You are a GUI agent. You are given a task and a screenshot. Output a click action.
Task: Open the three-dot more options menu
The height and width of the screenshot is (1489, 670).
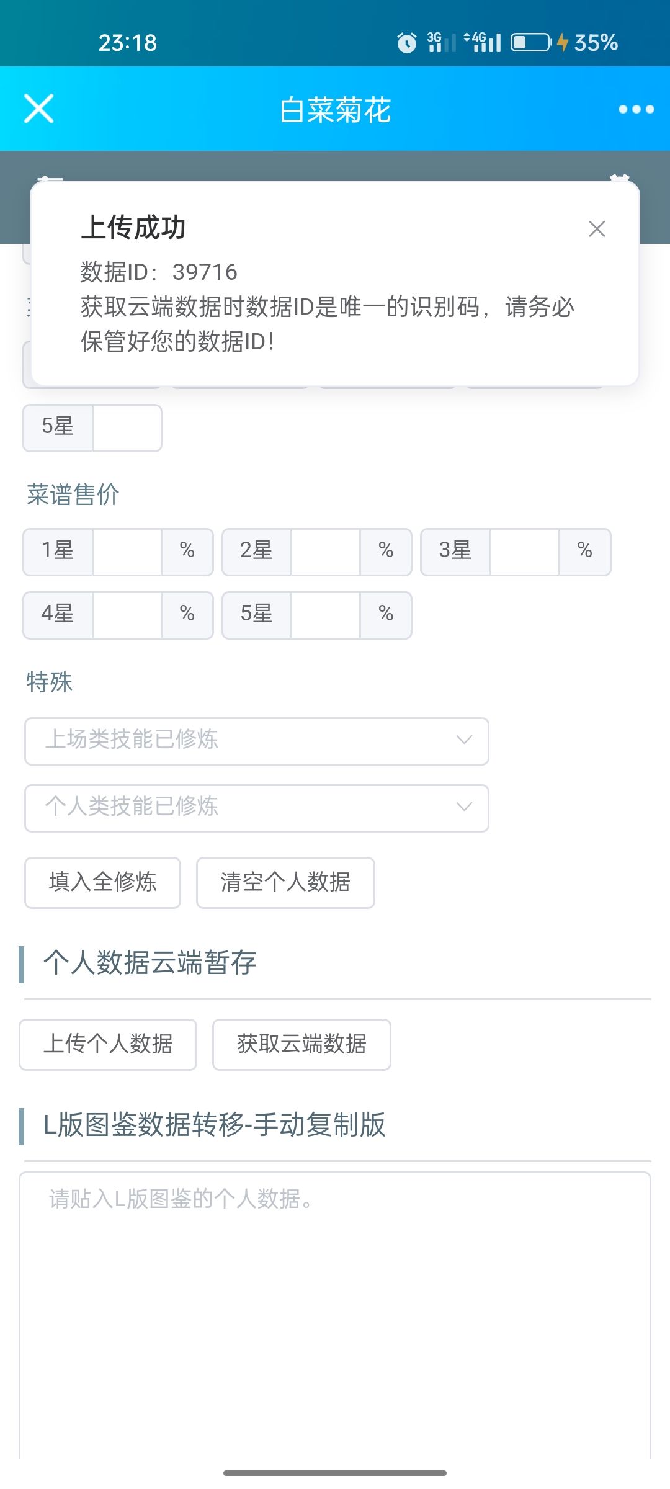pyautogui.click(x=636, y=109)
